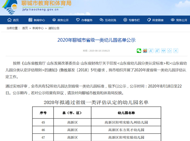Click 新闻中心 breadcrumb link
This screenshot has height=141, width=190.
pos(38,28)
